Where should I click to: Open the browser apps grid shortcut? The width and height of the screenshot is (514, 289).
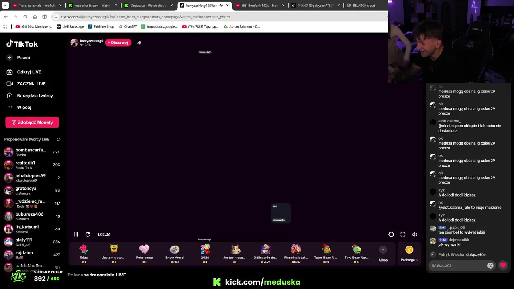coord(5,27)
